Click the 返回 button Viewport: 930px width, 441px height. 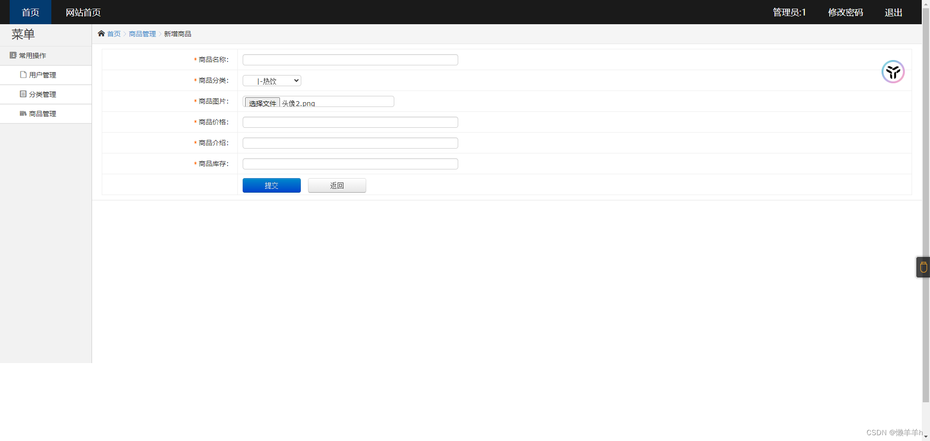click(337, 185)
